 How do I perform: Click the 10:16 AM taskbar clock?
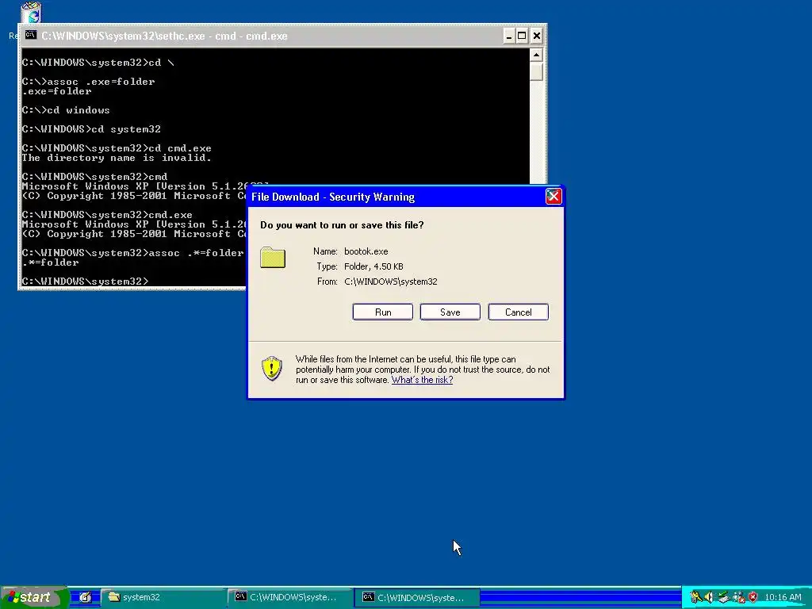click(x=783, y=597)
